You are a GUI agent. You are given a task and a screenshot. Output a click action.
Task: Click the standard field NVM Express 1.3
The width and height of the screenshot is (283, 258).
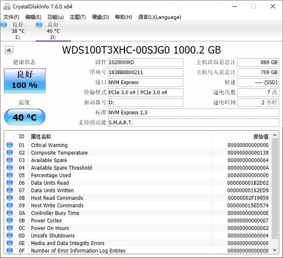coord(193,113)
